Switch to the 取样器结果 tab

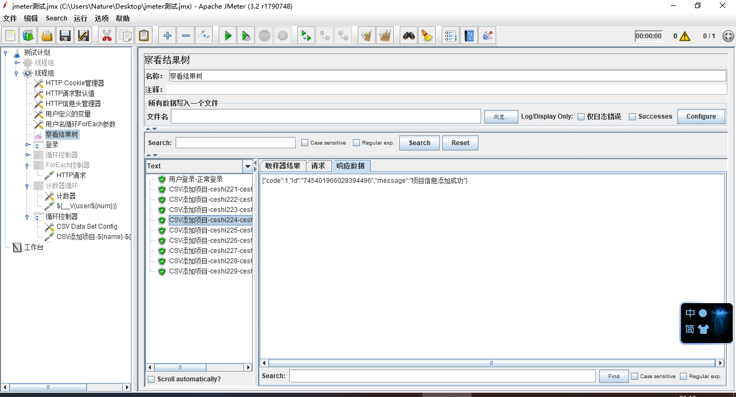(283, 166)
